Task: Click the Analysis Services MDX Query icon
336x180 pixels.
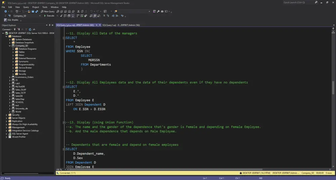Action: coord(62,11)
